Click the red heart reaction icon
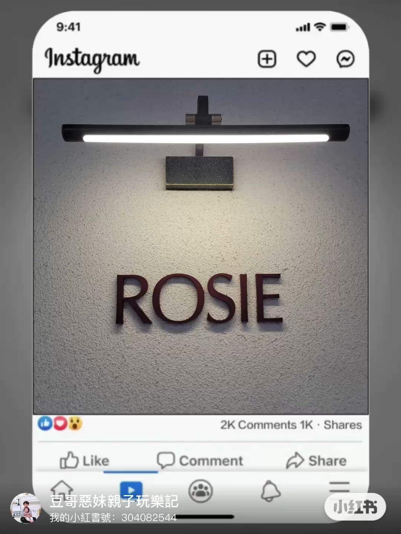The image size is (401, 534). (60, 423)
